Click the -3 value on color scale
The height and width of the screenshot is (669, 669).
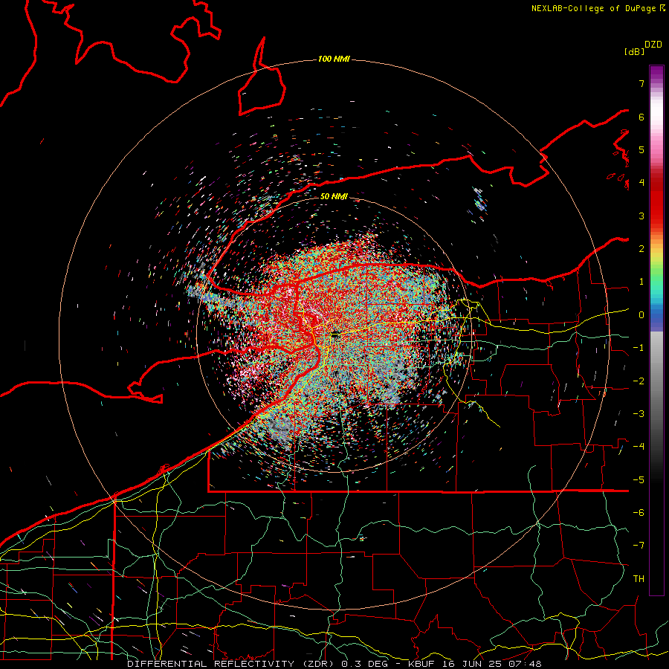639,414
